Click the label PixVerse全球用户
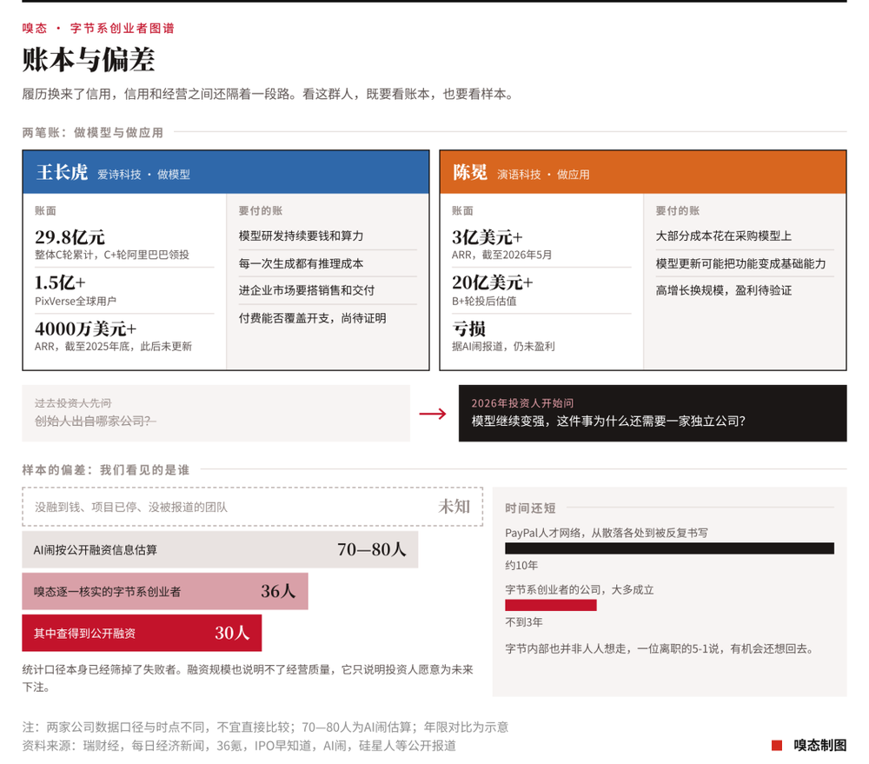 click(76, 301)
